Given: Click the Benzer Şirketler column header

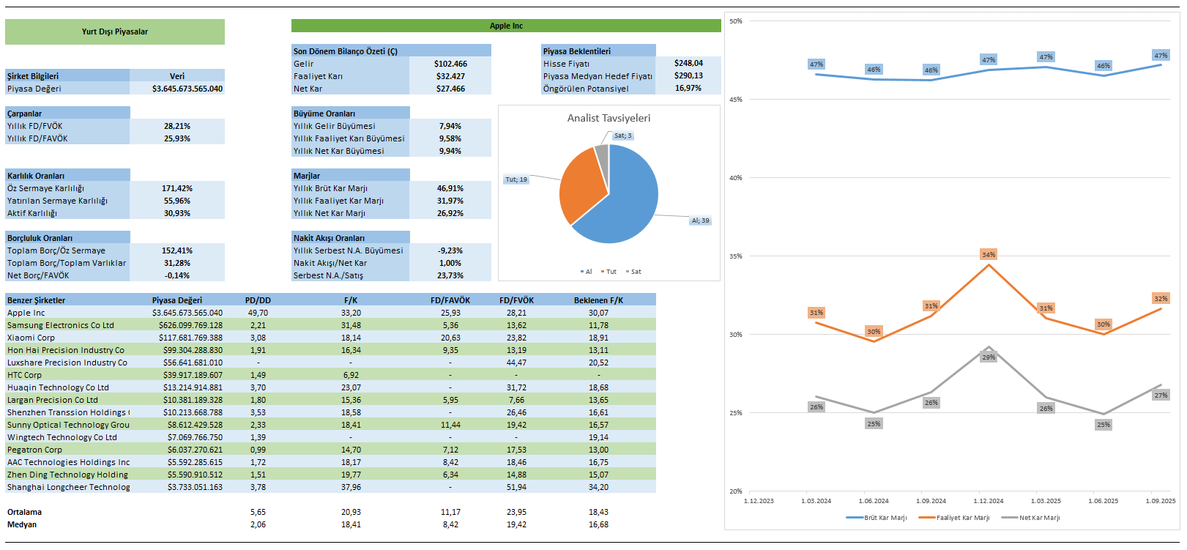Looking at the screenshot, I should [37, 300].
